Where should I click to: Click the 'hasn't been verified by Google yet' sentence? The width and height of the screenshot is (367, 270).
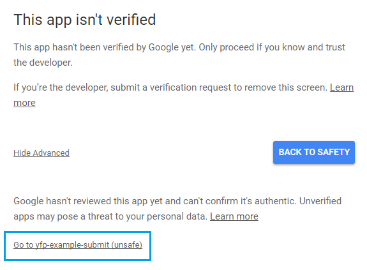click(x=123, y=47)
